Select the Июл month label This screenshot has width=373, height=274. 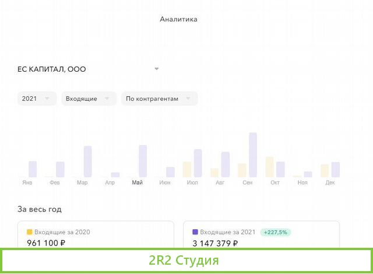click(x=192, y=182)
